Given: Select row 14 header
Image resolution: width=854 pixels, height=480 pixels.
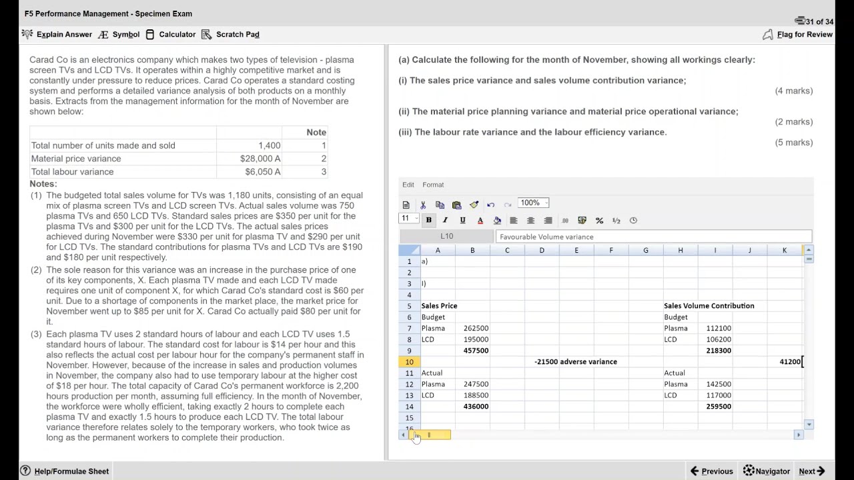Looking at the screenshot, I should (409, 407).
